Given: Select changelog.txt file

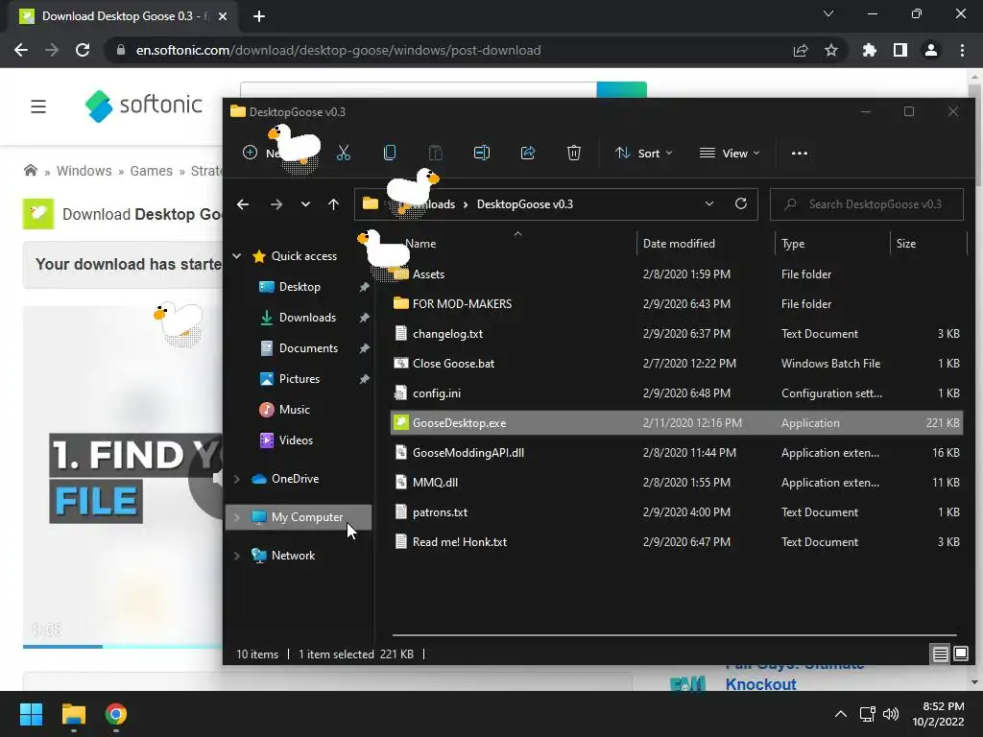Looking at the screenshot, I should click(677, 333).
